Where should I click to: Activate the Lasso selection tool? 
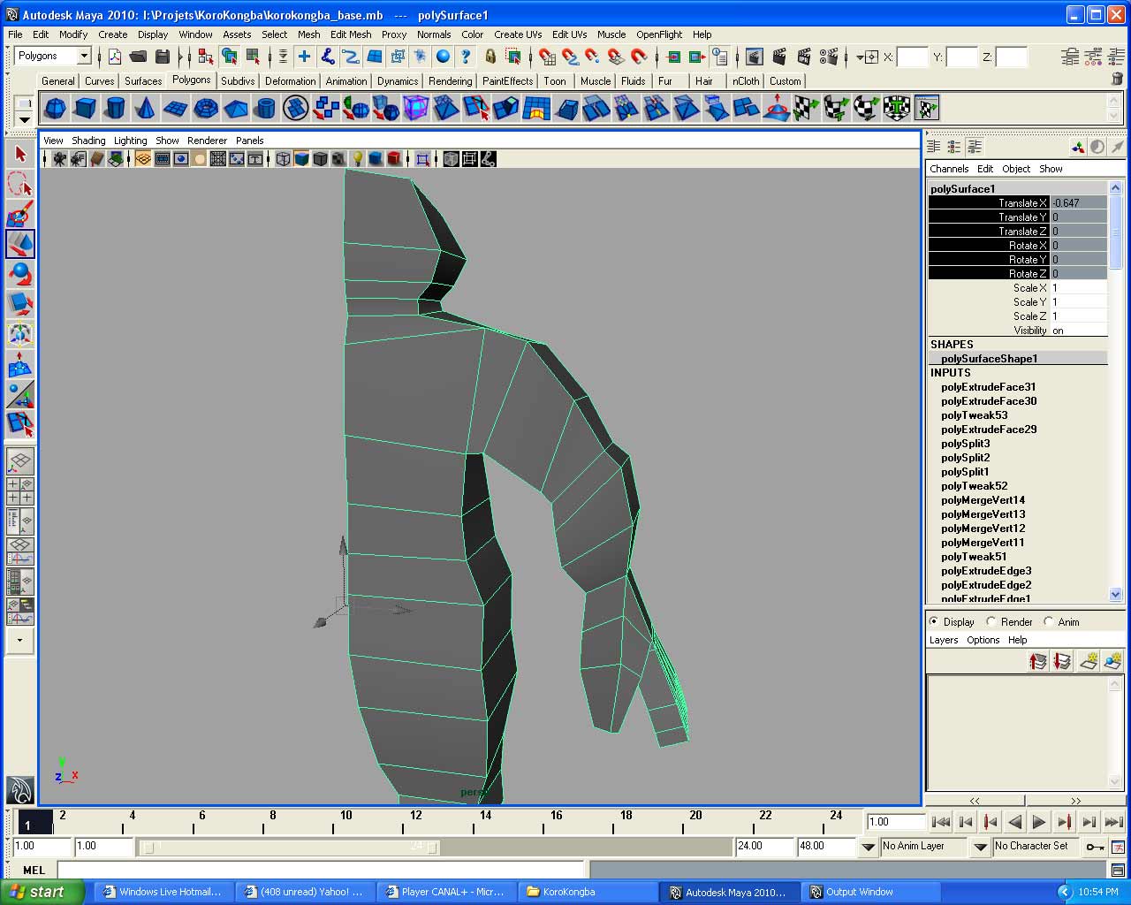[x=20, y=185]
